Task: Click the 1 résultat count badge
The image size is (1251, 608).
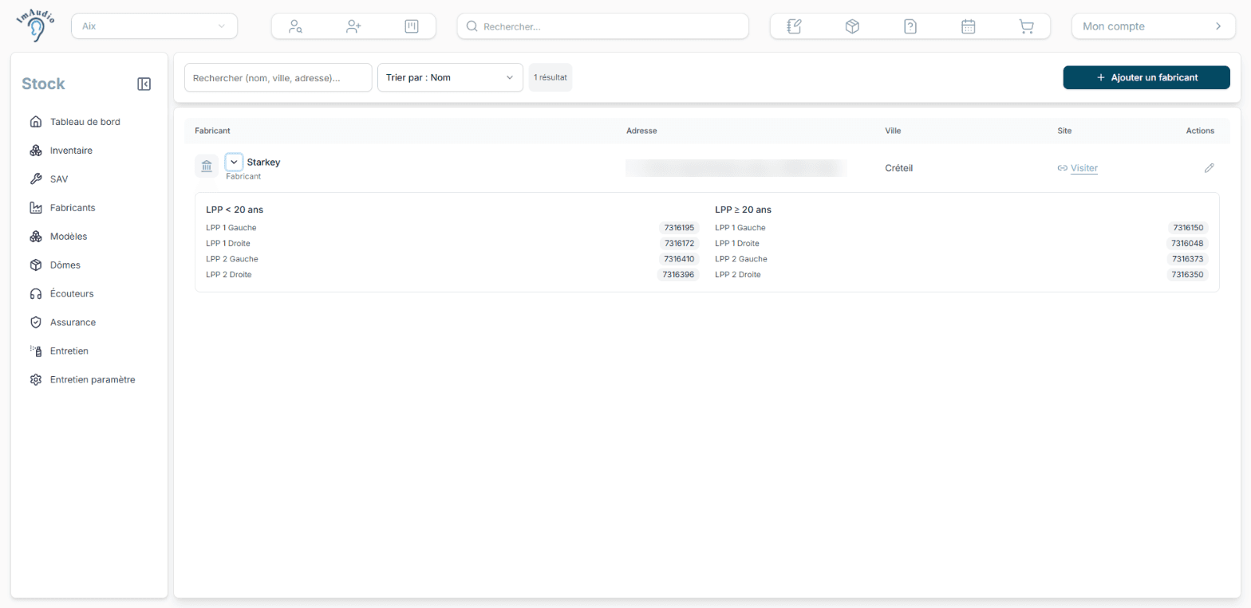Action: tap(551, 77)
